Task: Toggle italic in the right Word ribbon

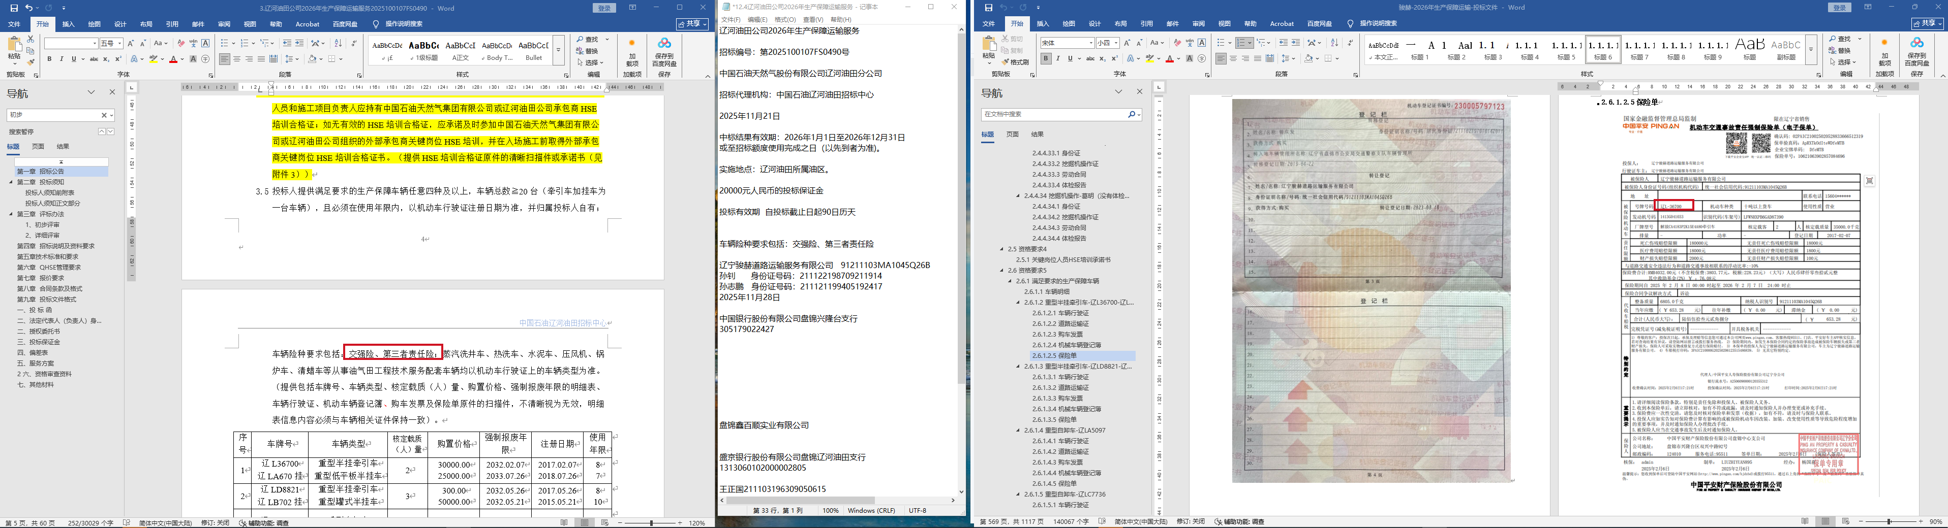Action: pyautogui.click(x=1058, y=58)
